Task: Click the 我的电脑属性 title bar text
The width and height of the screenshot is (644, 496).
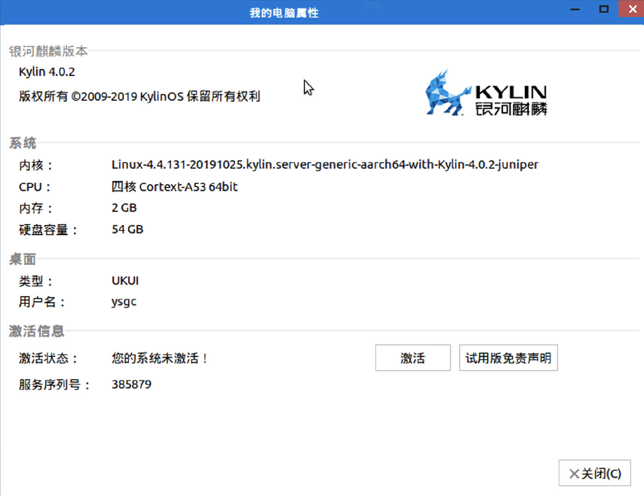Action: pyautogui.click(x=284, y=13)
